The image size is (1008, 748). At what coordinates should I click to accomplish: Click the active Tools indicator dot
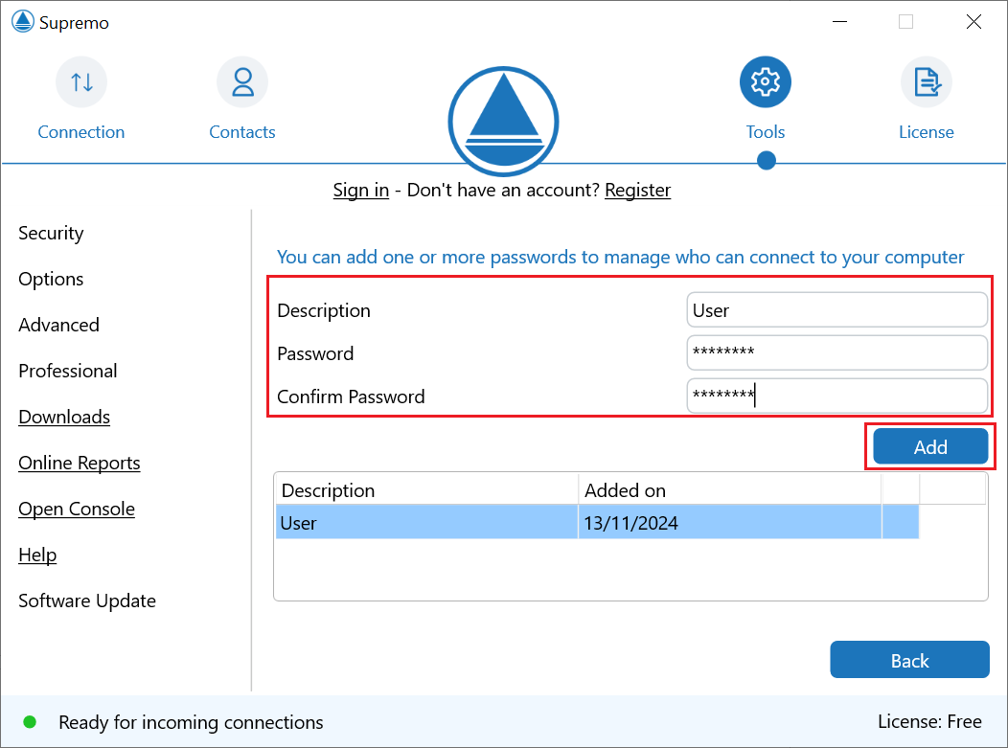click(765, 161)
